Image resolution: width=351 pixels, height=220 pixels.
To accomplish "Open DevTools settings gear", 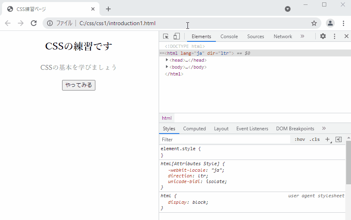I will 323,36.
